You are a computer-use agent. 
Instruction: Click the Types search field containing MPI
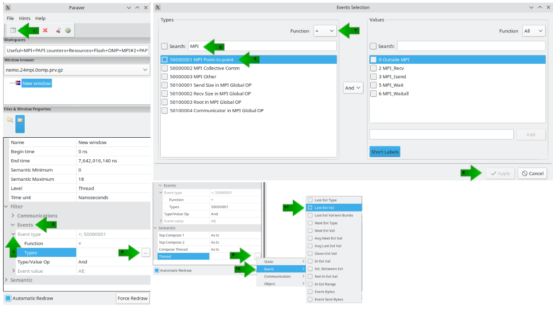click(262, 46)
